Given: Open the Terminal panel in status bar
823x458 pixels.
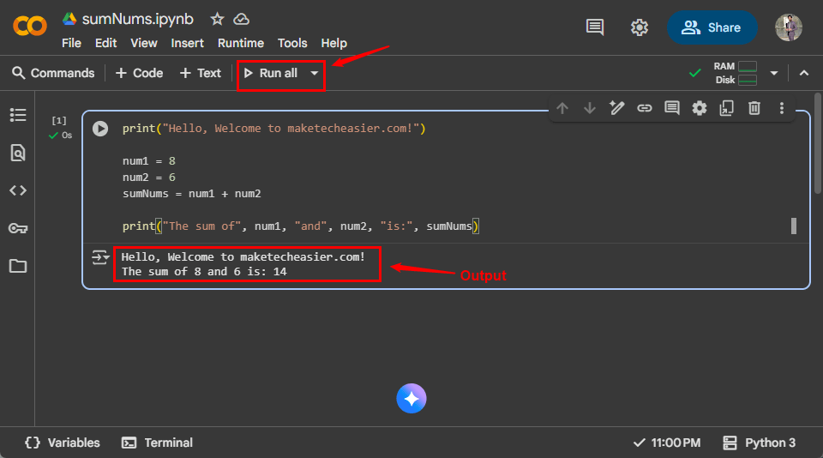Looking at the screenshot, I should pos(157,443).
